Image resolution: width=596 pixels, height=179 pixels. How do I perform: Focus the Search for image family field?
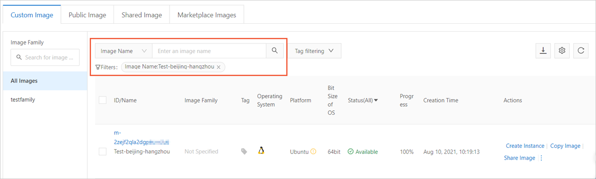tap(45, 57)
